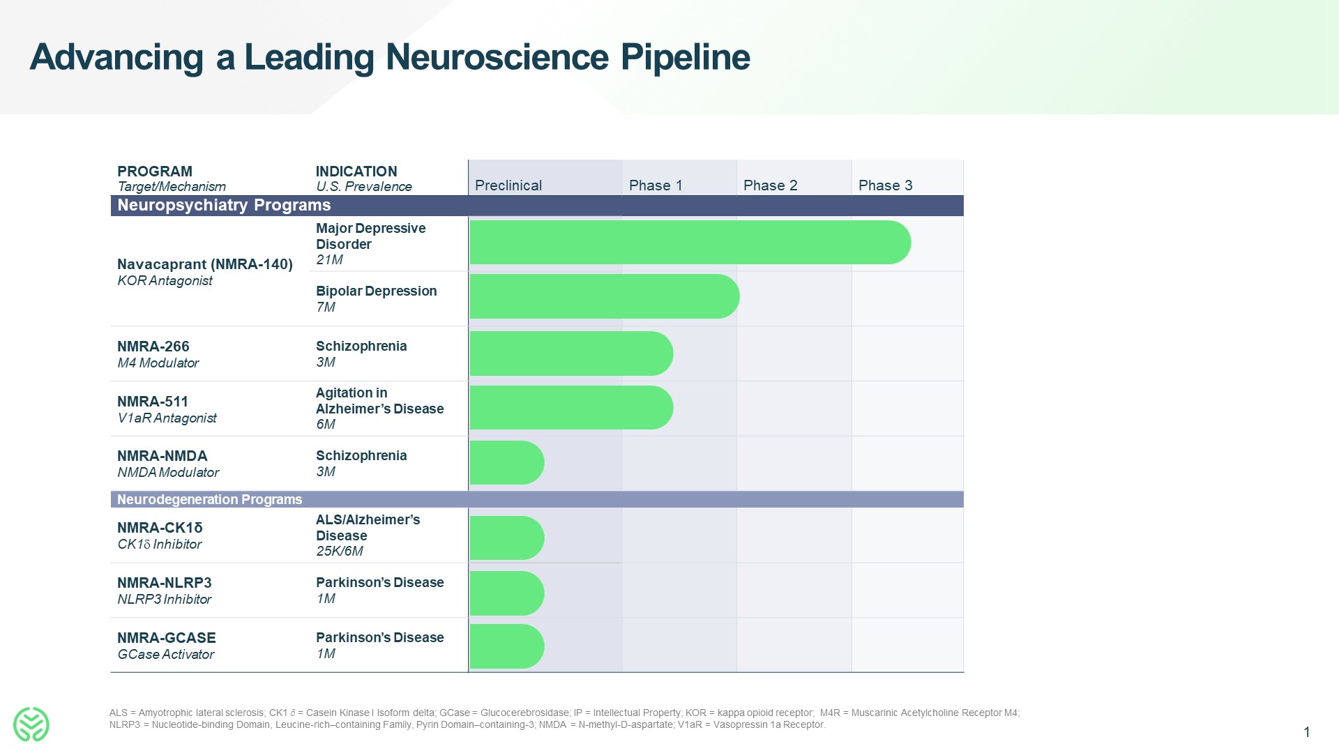
Task: Click the NMRA-266 Schizophrenia progress bar
Action: pos(570,353)
